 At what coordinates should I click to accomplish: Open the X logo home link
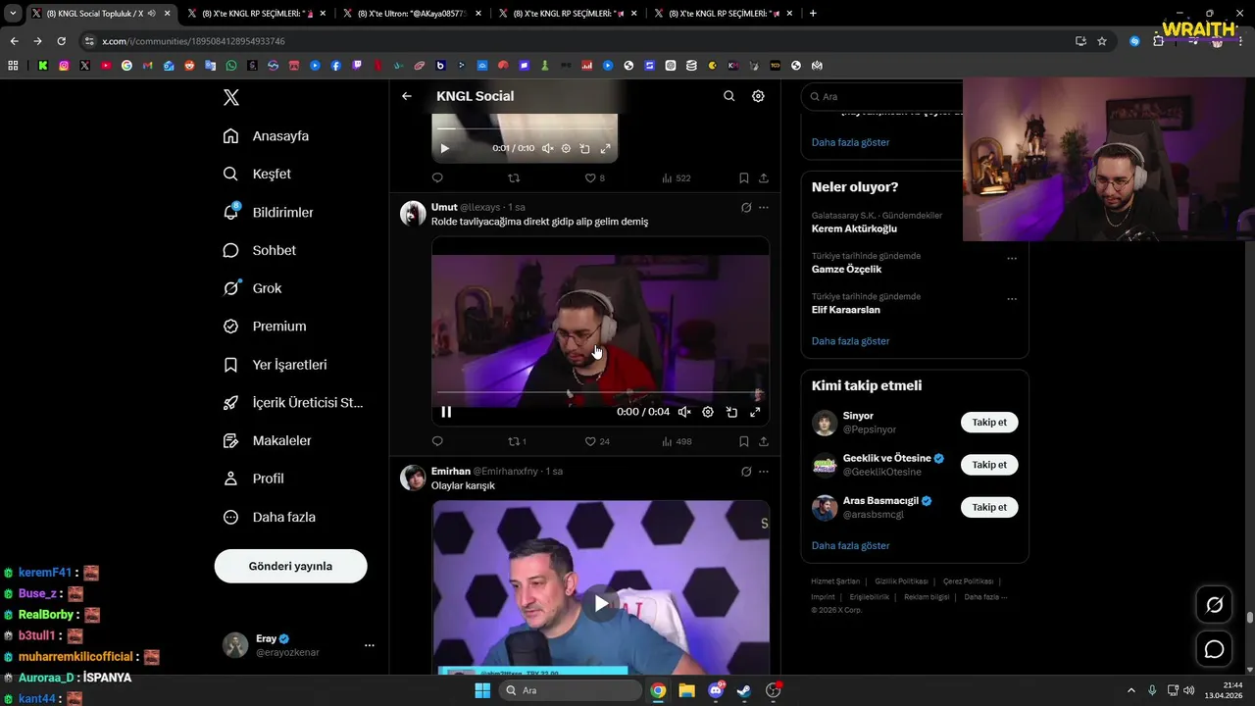click(x=231, y=97)
